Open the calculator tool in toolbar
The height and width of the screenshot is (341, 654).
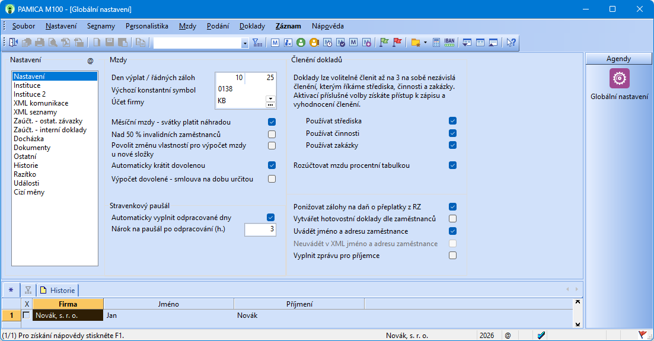point(436,42)
